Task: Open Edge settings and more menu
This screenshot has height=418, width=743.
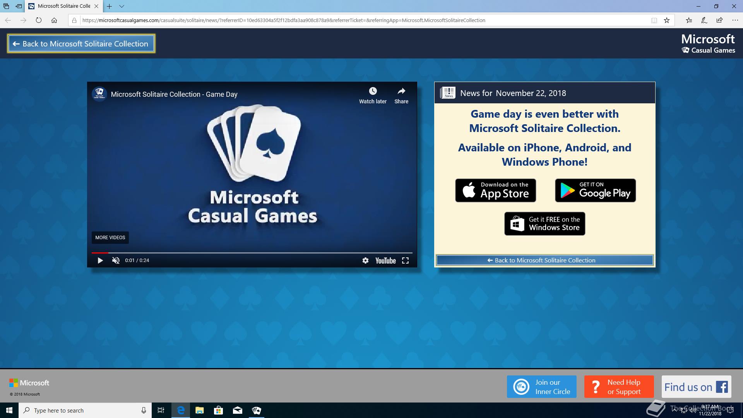Action: [x=735, y=20]
